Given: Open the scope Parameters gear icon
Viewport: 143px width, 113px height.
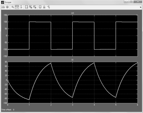Looking at the screenshot, I should coord(7,7).
